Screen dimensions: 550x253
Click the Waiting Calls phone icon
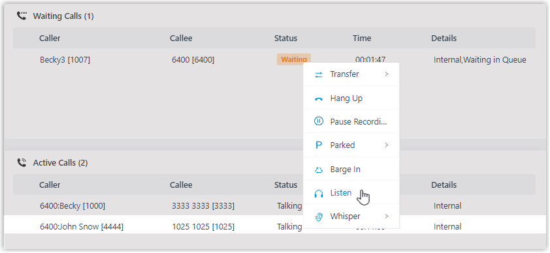point(22,16)
